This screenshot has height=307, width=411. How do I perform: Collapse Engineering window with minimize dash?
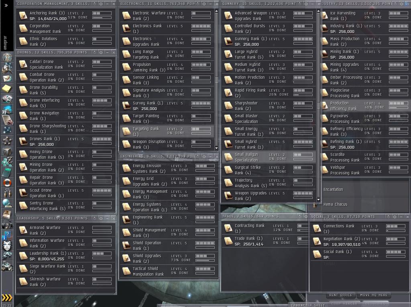point(210,156)
